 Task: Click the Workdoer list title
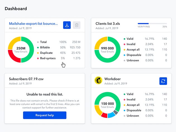coord(113,79)
